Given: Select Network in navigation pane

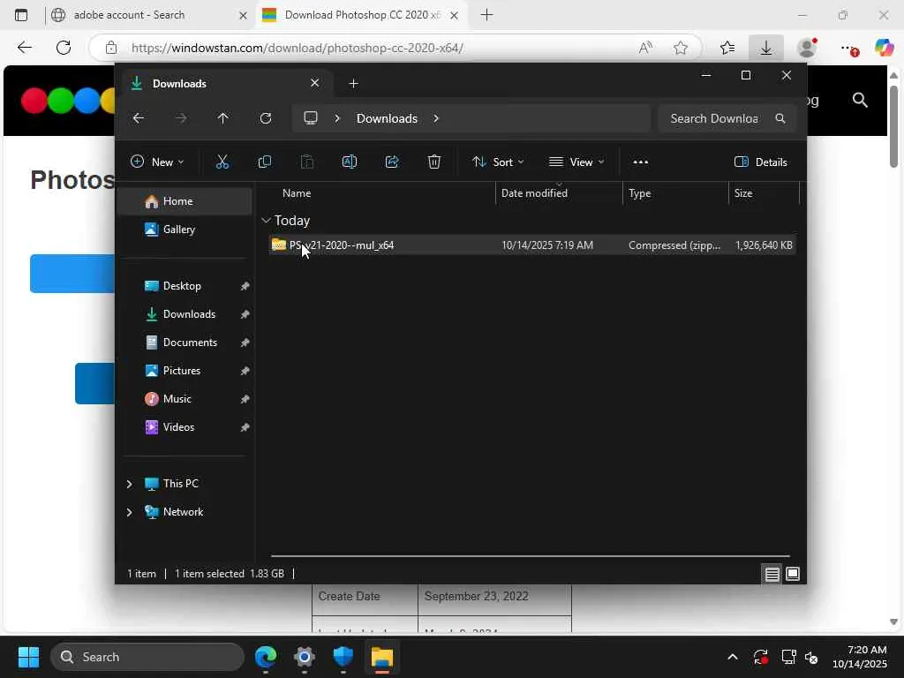Looking at the screenshot, I should click(x=183, y=512).
